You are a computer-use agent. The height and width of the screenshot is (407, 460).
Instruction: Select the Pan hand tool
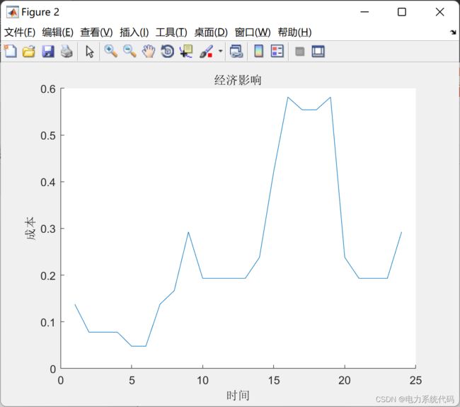pos(149,52)
